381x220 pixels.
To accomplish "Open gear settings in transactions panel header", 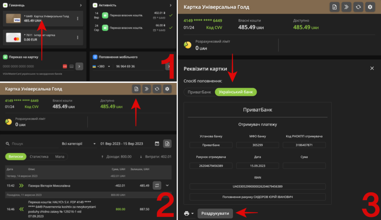I will (x=167, y=89).
